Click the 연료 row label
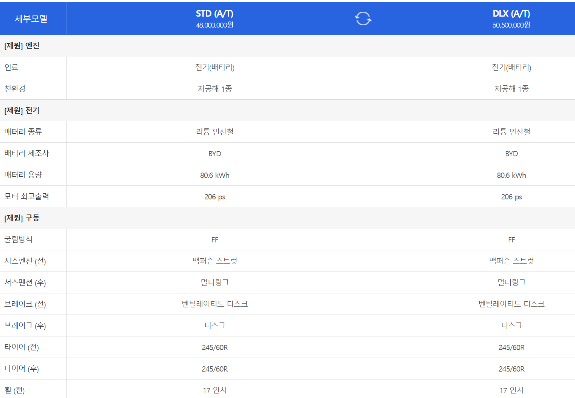The width and height of the screenshot is (575, 398). (x=11, y=67)
